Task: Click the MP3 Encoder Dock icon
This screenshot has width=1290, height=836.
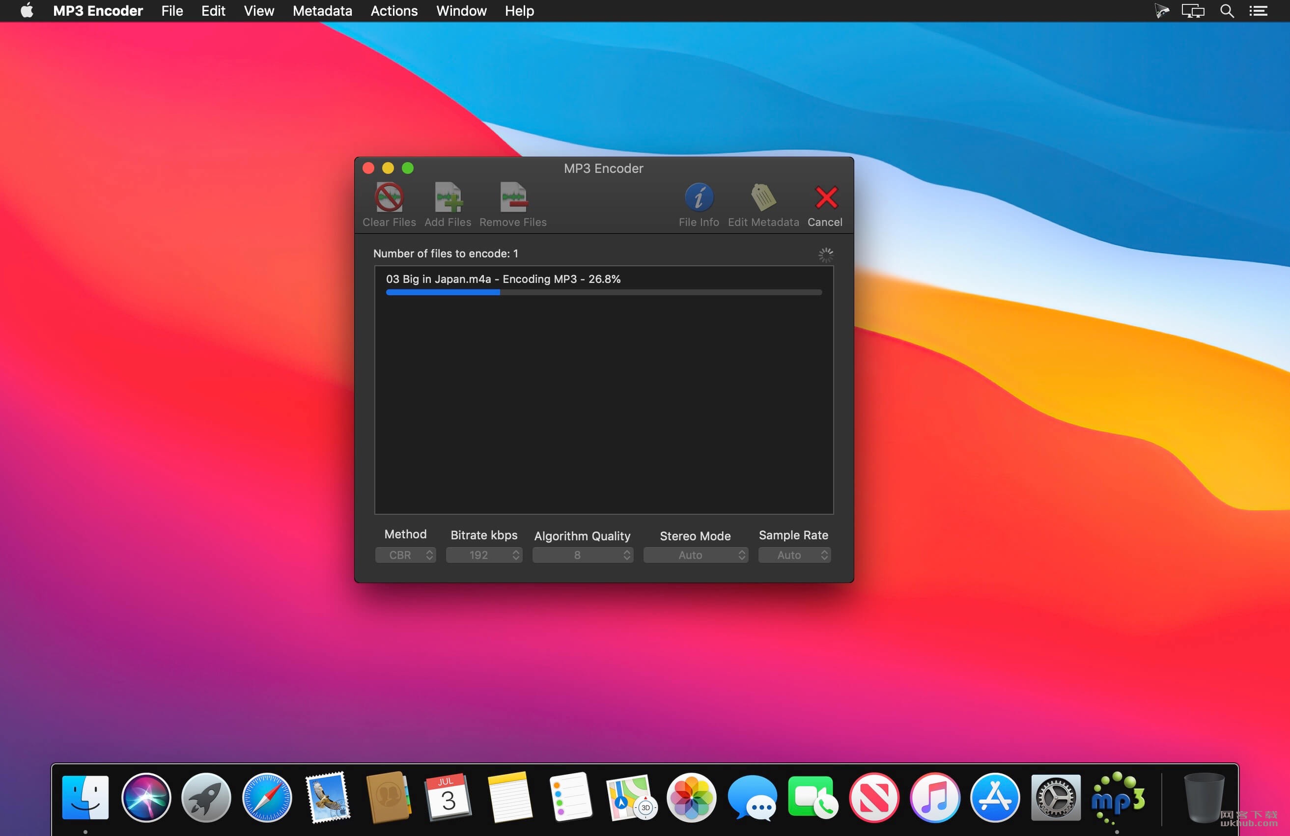Action: coord(1117,798)
